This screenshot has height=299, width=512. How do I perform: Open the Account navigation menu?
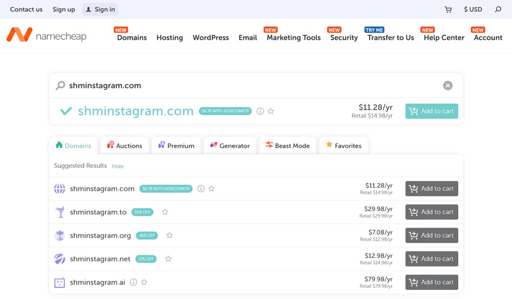point(488,38)
